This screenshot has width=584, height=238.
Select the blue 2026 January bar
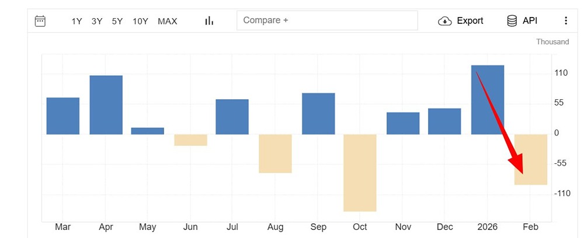[x=487, y=100]
